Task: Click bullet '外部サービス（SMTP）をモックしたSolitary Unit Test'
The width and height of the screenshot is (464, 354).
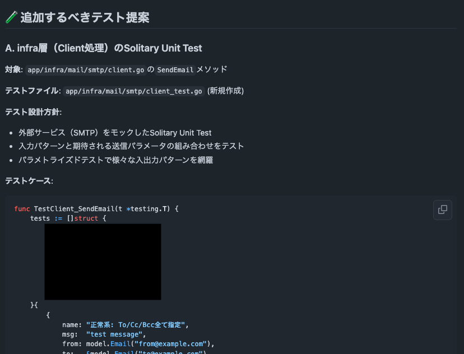Action: (115, 133)
